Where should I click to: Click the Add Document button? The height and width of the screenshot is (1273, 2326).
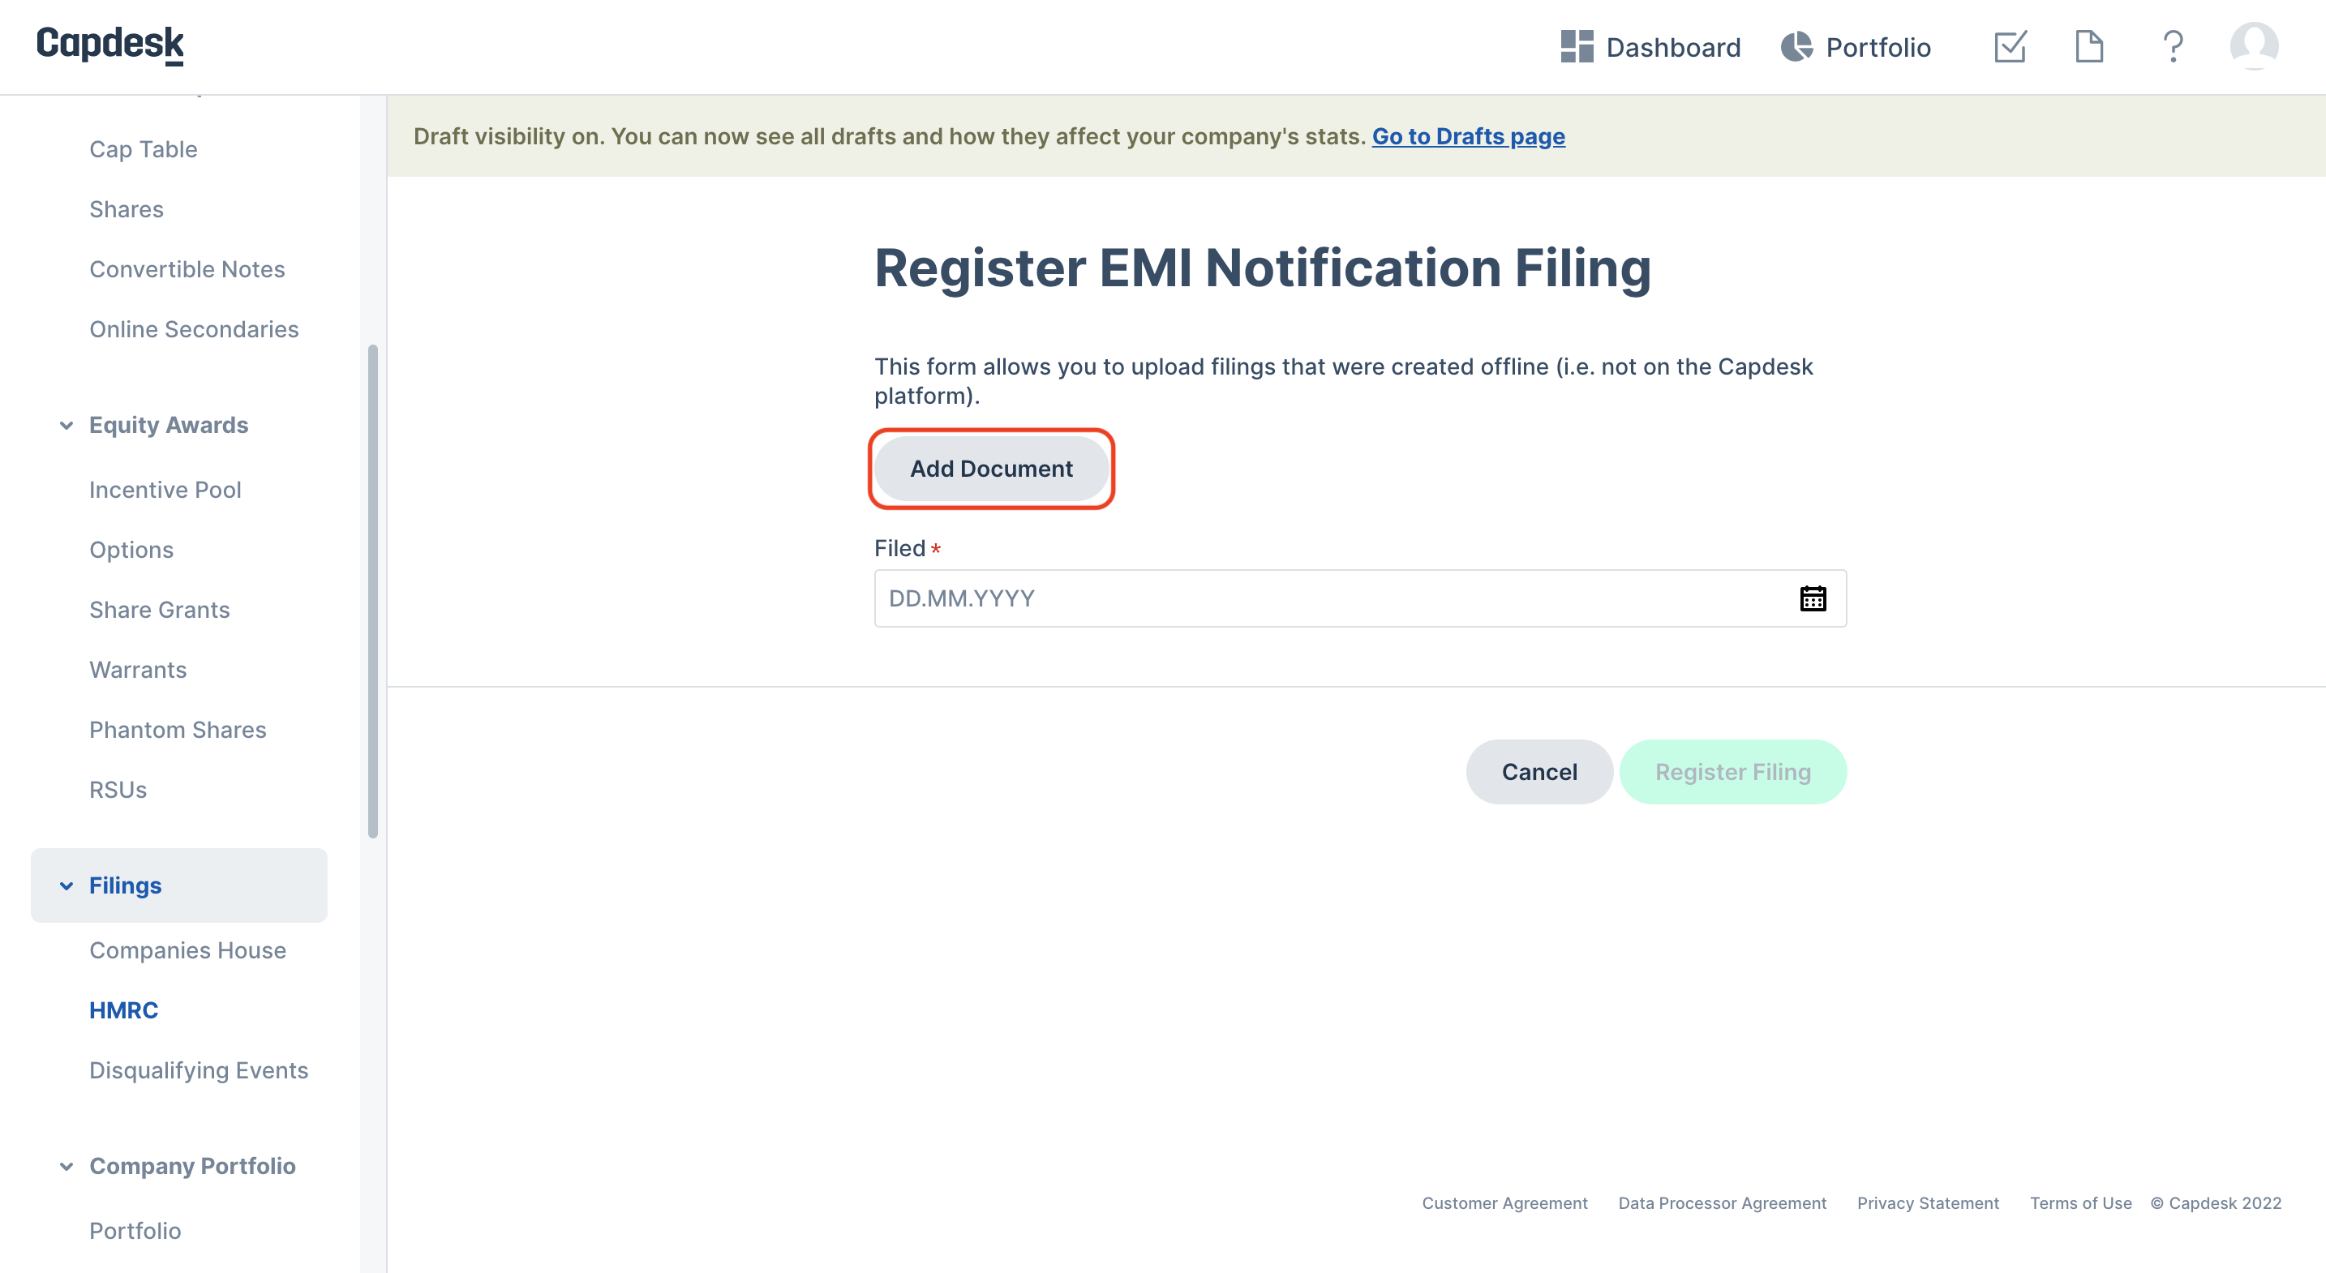pos(991,469)
